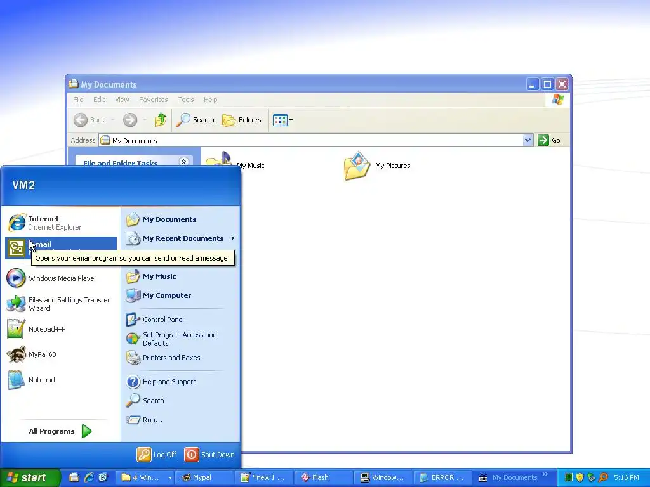650x487 pixels.
Task: Expand the address bar dropdown
Action: [x=527, y=140]
